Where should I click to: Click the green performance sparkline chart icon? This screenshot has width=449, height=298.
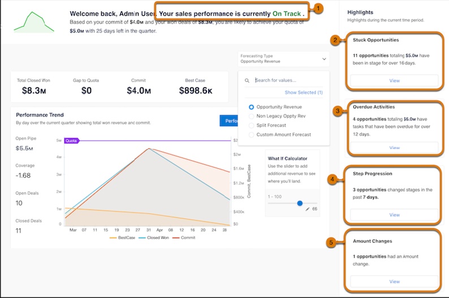click(34, 21)
